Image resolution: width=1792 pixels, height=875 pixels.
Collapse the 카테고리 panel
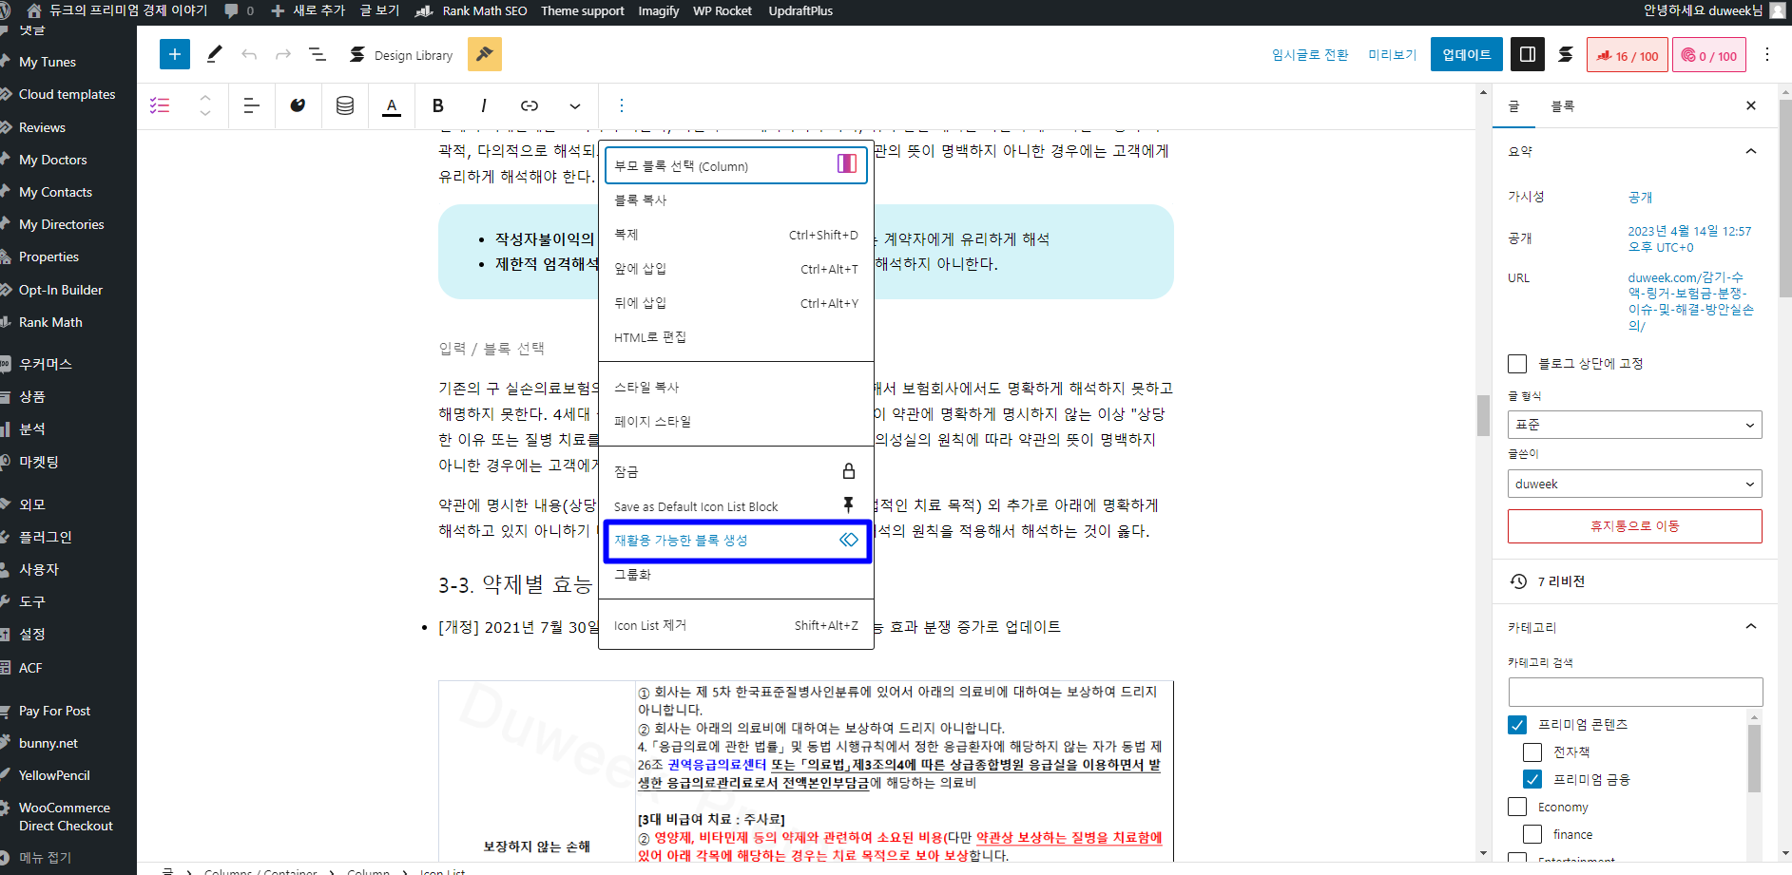pyautogui.click(x=1751, y=627)
